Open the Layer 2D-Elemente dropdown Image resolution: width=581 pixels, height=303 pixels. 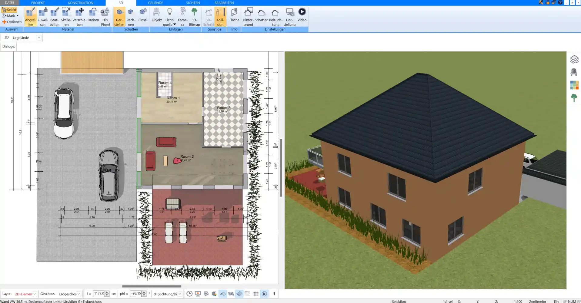point(35,294)
